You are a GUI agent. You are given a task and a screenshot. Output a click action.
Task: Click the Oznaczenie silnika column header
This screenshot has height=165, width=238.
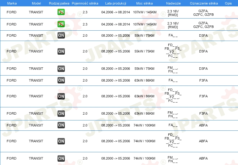[x=204, y=3]
